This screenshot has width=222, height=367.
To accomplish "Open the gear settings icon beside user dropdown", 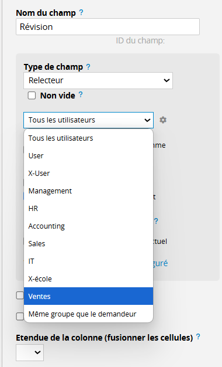I will 163,120.
